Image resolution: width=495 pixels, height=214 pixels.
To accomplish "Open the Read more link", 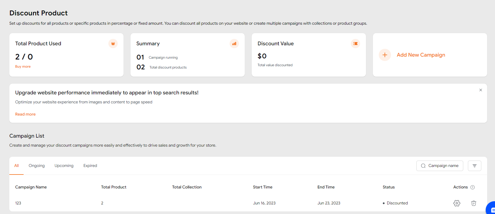I will [25, 114].
